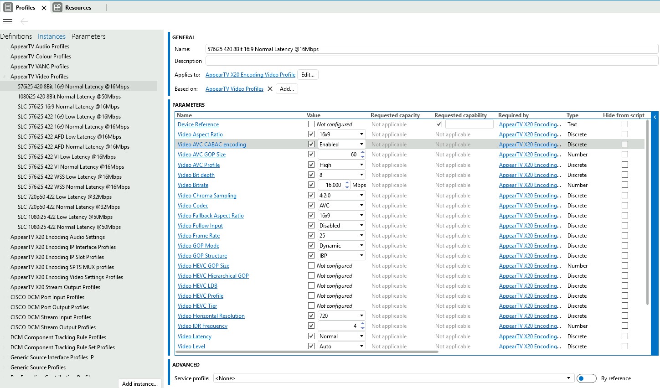
Task: Enable the Video HEVC GOP Size checkbox
Action: (x=311, y=266)
